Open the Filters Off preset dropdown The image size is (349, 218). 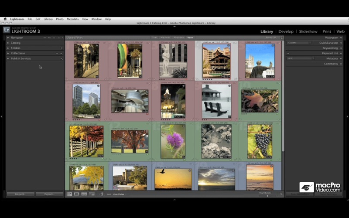(x=271, y=37)
